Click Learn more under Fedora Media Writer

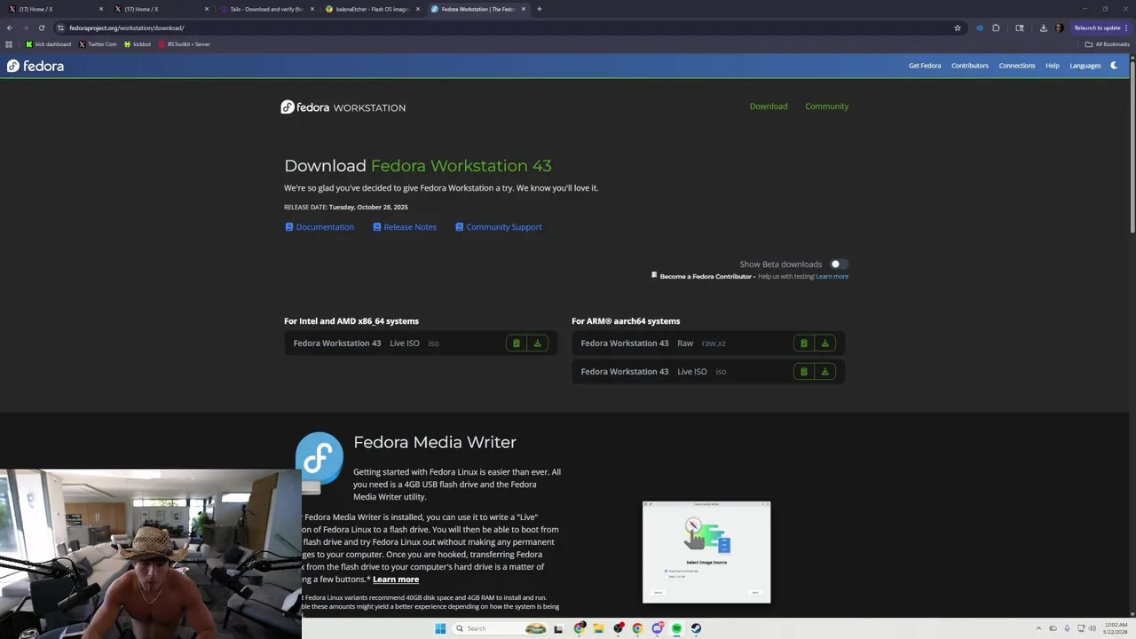(x=396, y=580)
